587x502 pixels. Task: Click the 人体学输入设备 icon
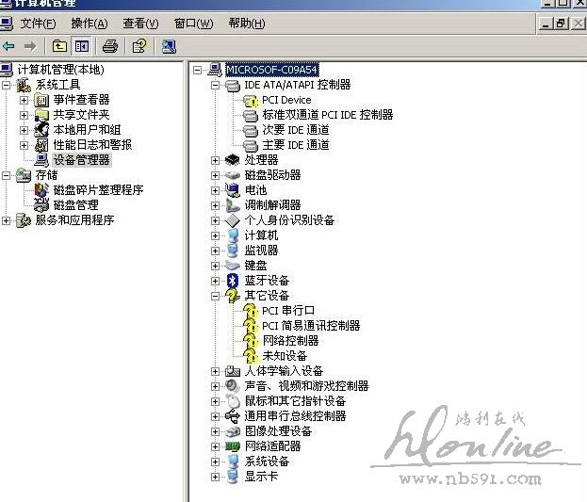point(233,371)
